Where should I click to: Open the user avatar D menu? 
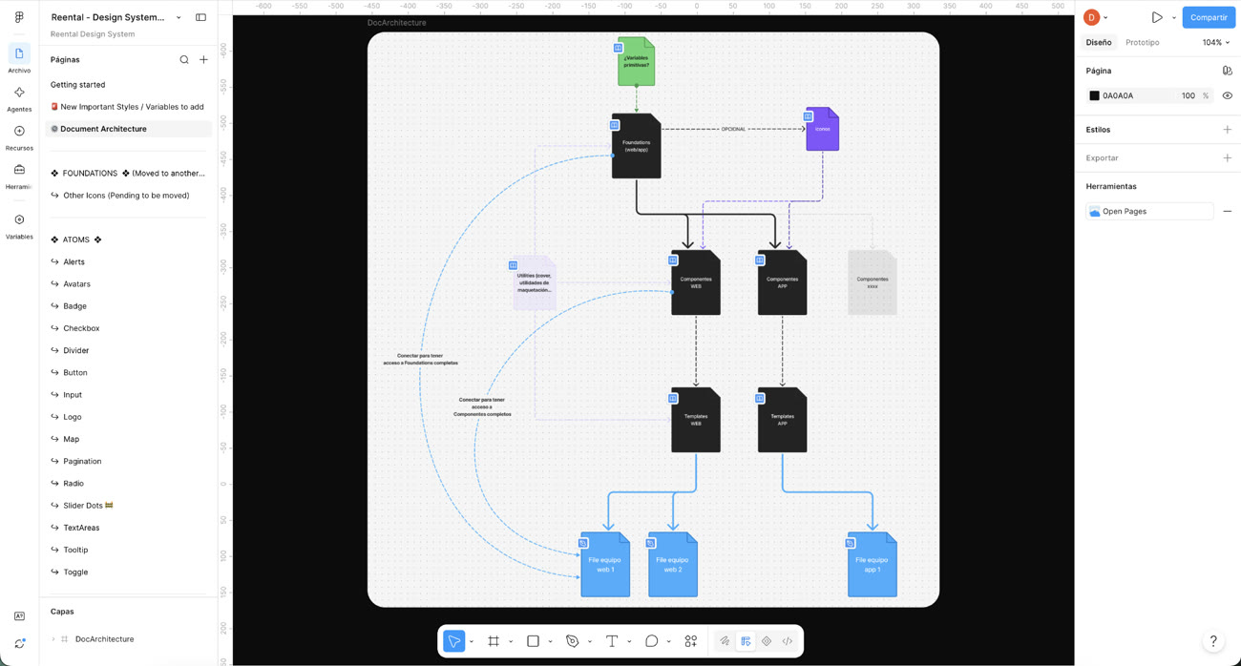1095,17
